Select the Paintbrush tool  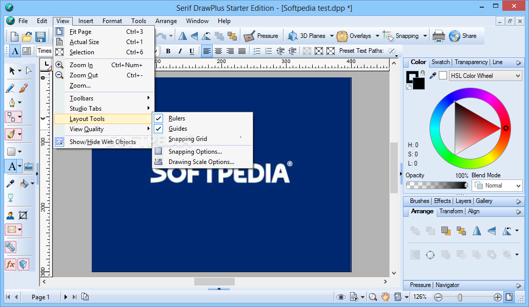pyautogui.click(x=23, y=88)
